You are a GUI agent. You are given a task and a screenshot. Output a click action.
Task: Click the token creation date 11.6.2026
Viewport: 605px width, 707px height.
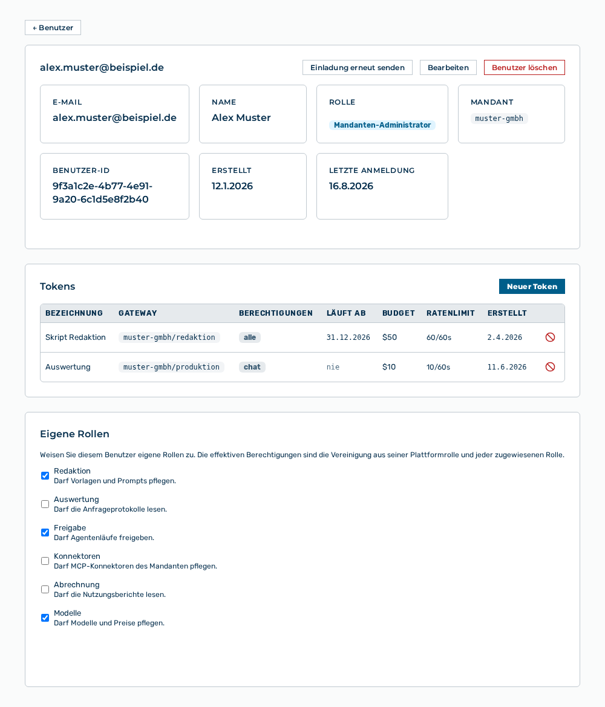point(507,367)
